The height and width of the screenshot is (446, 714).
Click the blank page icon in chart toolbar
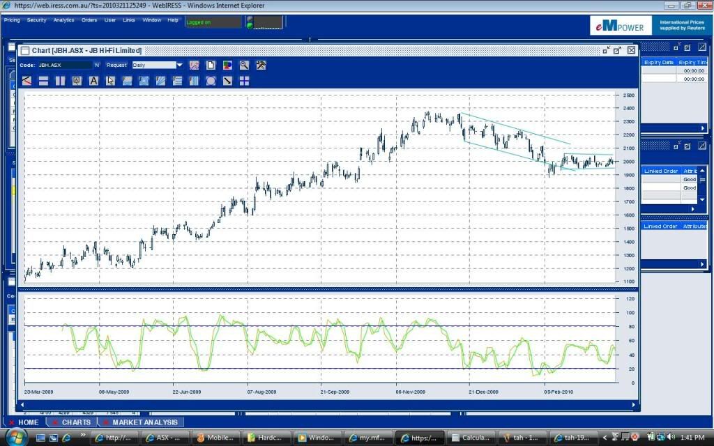tap(211, 65)
